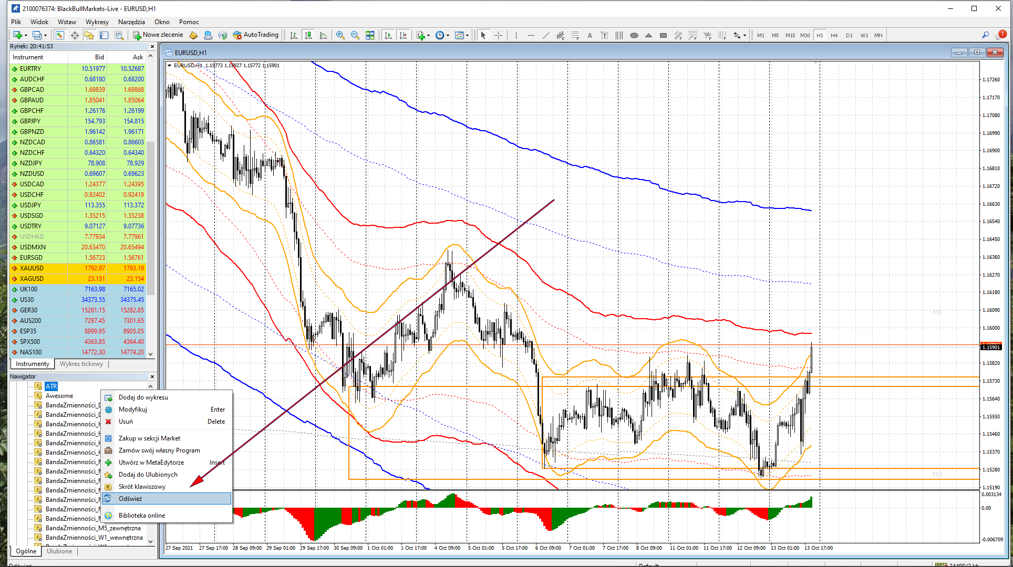Select the candlestick chart type icon

pyautogui.click(x=308, y=35)
